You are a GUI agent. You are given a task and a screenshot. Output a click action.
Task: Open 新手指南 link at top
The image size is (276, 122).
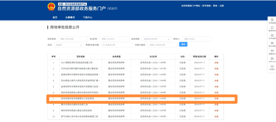206,6
